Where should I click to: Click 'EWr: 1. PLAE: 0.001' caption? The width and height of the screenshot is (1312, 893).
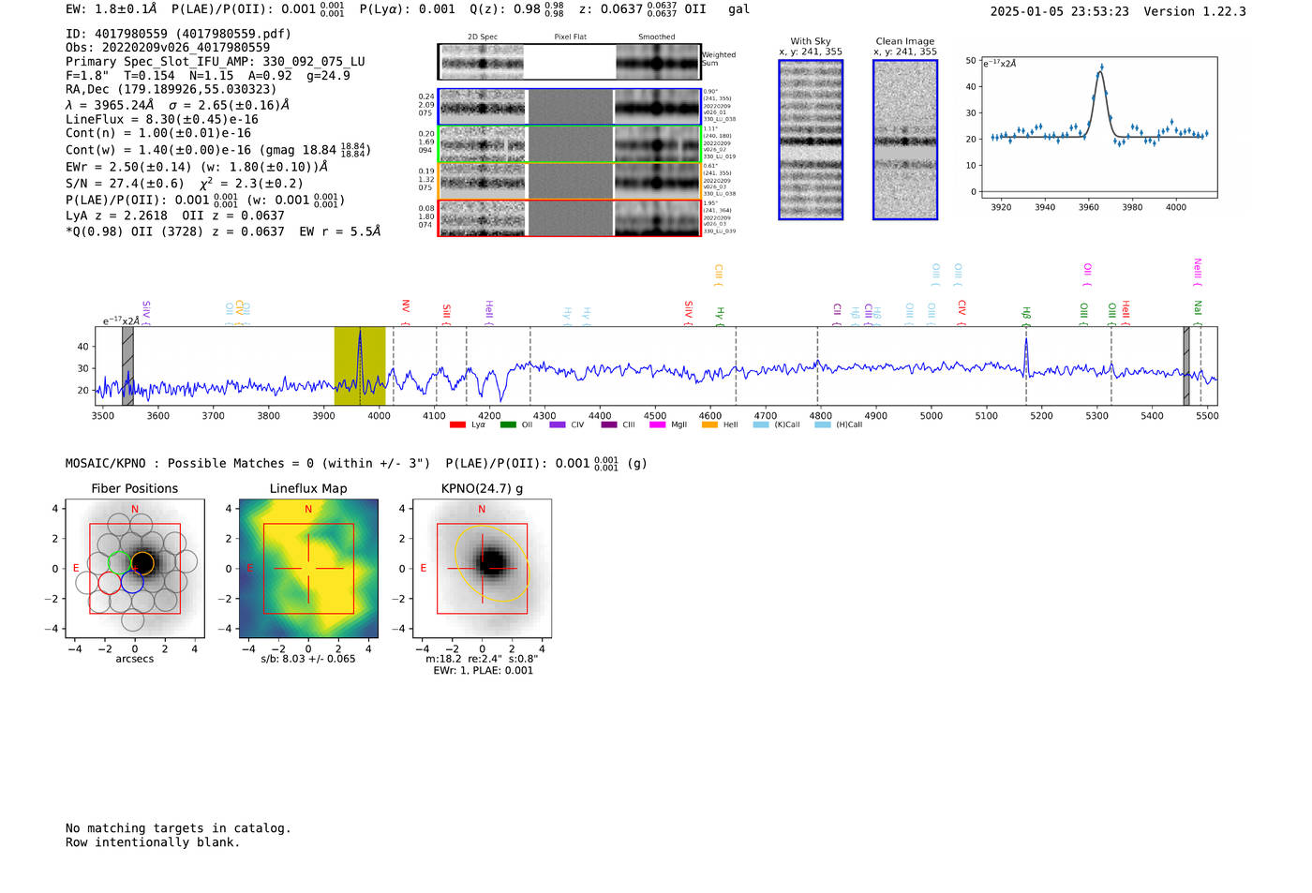tap(483, 671)
